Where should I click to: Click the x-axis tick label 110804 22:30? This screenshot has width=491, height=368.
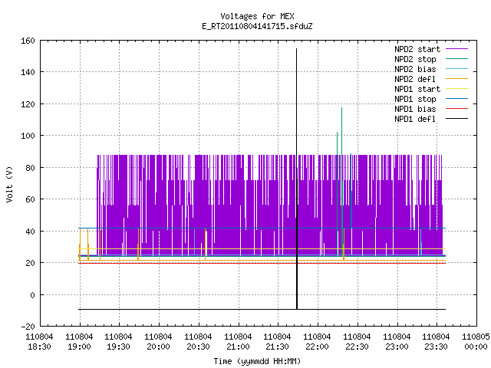click(x=357, y=342)
